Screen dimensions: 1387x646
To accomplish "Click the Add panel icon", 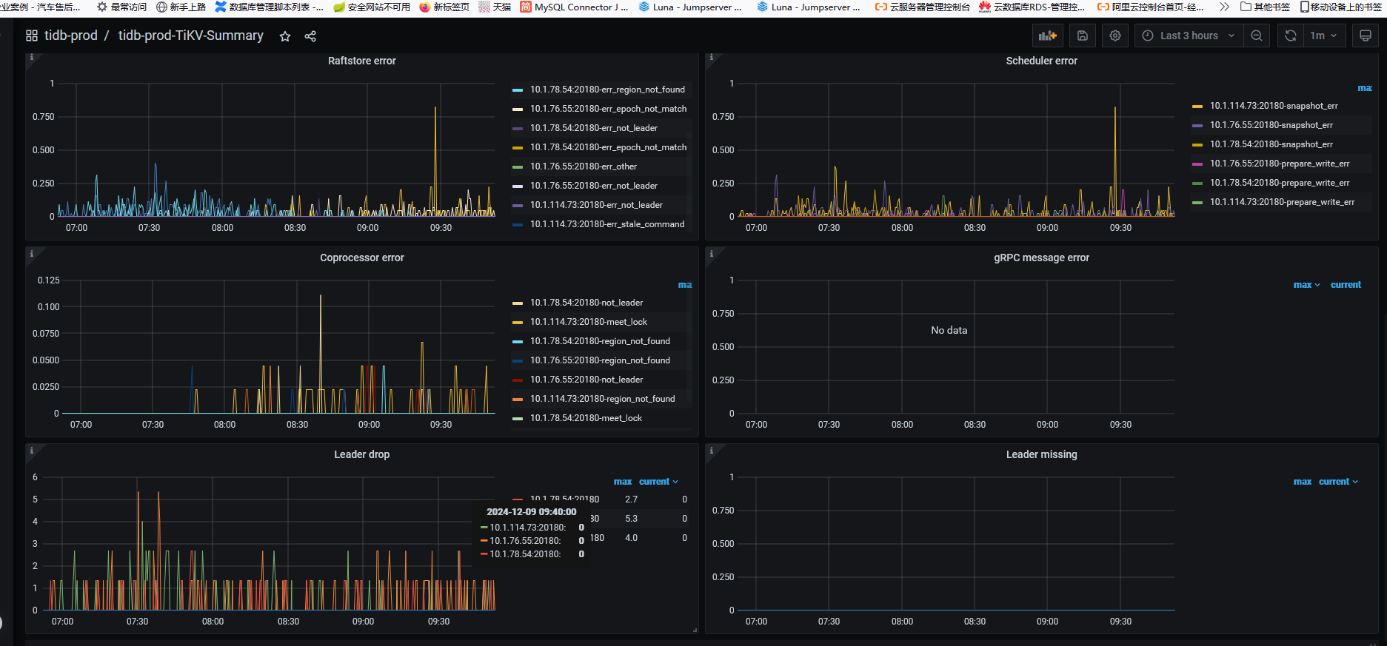I will coord(1047,36).
